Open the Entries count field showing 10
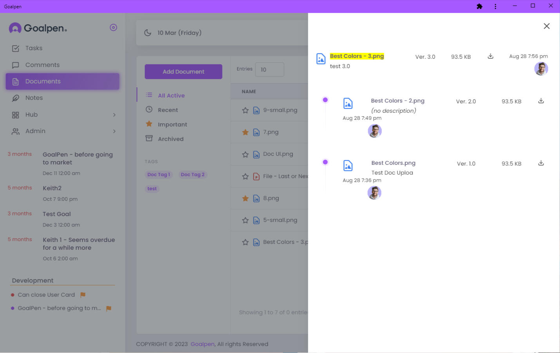 click(x=269, y=69)
